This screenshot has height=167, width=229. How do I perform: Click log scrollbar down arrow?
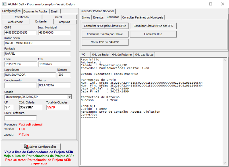click(225, 163)
